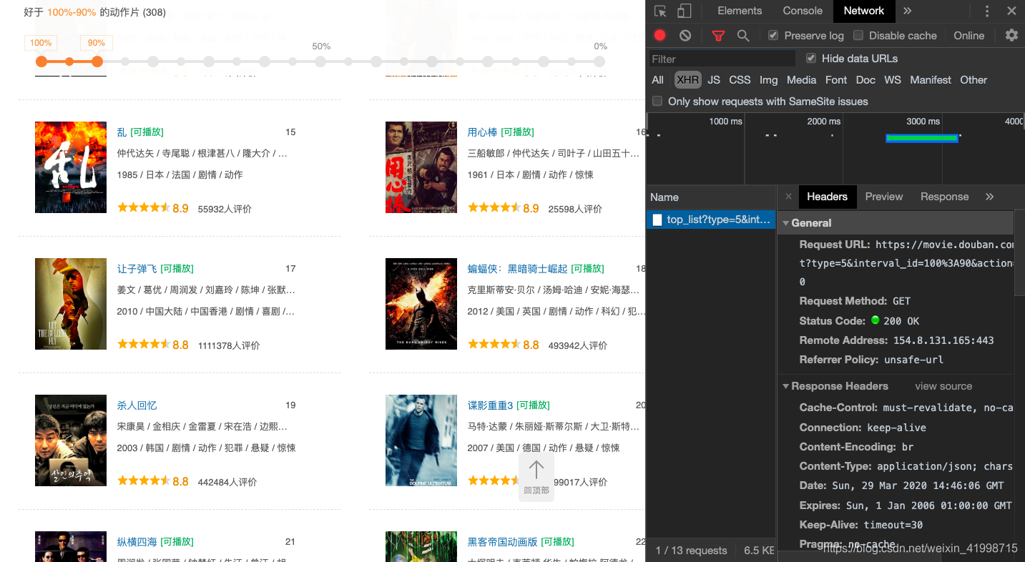Click back-to-top arrow button
Image resolution: width=1025 pixels, height=562 pixels.
click(x=536, y=477)
